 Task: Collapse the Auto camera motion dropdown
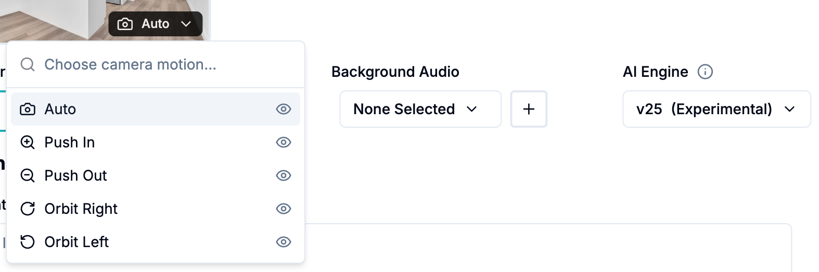point(155,24)
